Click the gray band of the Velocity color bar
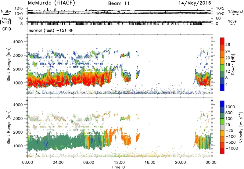244x169 pixels. point(222,127)
